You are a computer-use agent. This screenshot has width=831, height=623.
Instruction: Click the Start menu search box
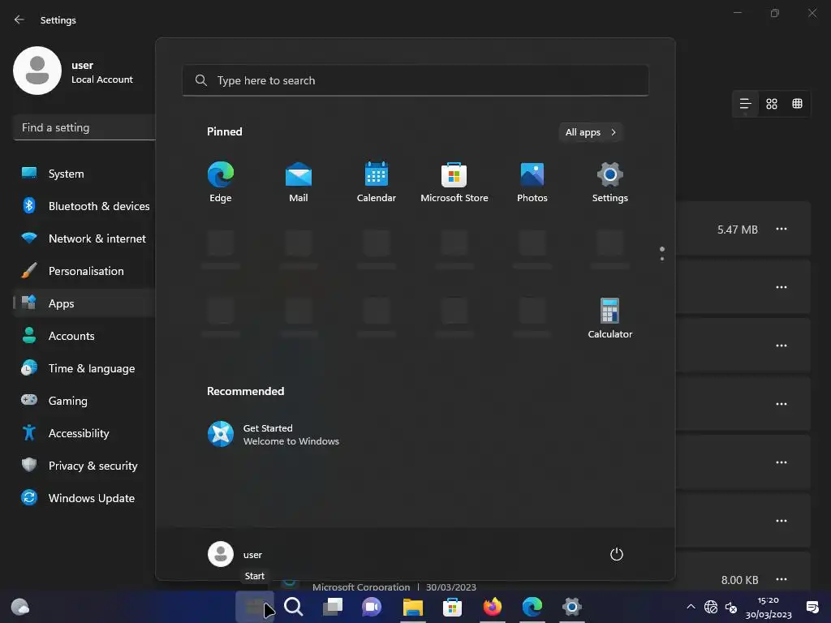click(x=415, y=80)
